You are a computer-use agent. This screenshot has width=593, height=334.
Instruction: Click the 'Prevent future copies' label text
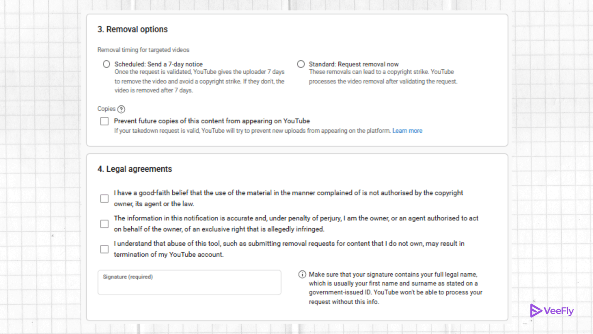[212, 121]
